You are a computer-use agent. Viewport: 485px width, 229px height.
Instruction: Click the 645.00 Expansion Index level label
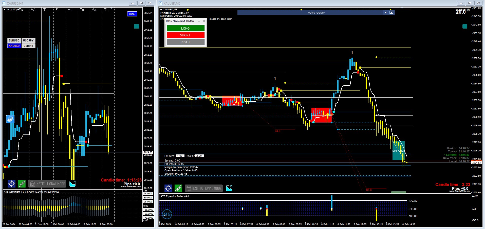click(413, 209)
